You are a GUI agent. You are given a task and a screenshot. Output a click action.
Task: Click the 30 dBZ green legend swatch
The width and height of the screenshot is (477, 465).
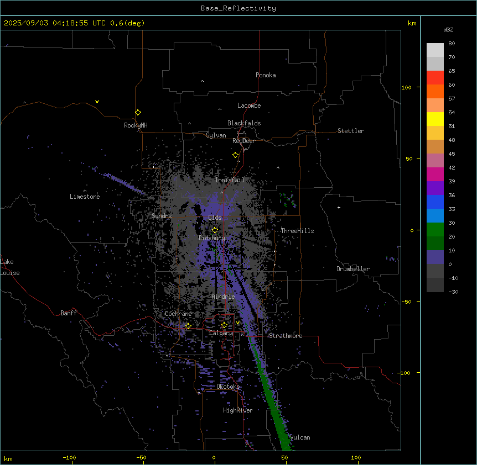[435, 230]
